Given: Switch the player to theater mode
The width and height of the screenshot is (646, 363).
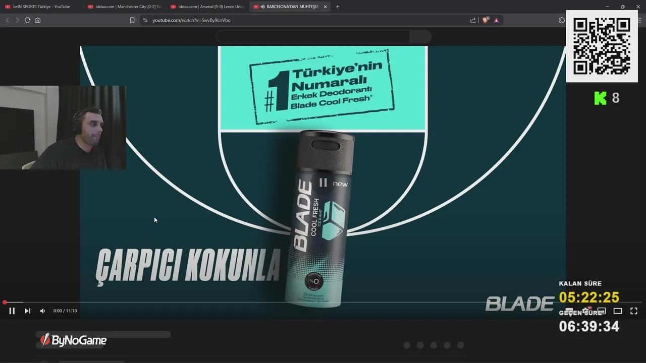Looking at the screenshot, I should [618, 311].
